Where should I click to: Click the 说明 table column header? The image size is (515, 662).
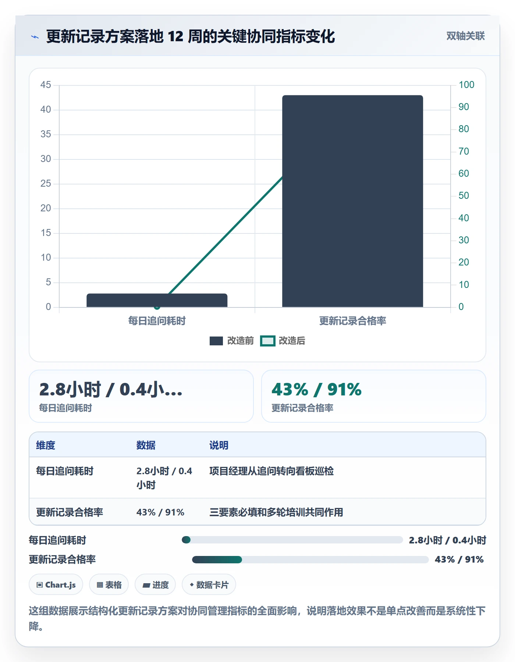pos(219,445)
